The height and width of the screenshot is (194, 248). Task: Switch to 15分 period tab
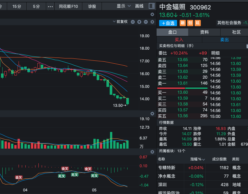(x=17, y=7)
